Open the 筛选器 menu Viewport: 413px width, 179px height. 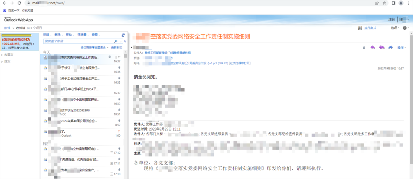(x=83, y=35)
